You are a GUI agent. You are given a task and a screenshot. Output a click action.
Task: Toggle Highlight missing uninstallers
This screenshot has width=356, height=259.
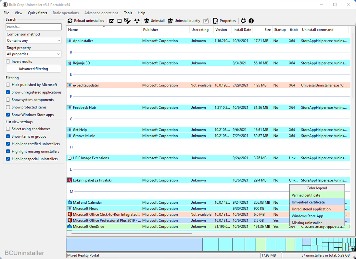8,151
